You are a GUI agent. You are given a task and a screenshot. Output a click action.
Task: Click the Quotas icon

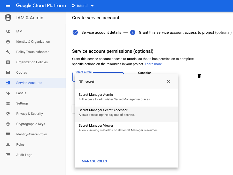8,72
